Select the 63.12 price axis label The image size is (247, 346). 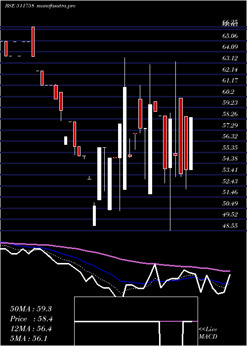pos(230,58)
